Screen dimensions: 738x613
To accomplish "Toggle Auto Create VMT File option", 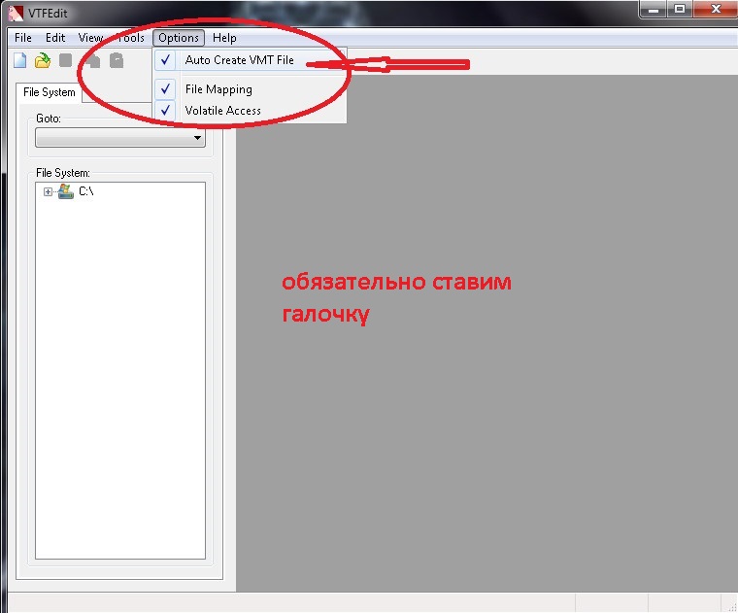I will [250, 60].
